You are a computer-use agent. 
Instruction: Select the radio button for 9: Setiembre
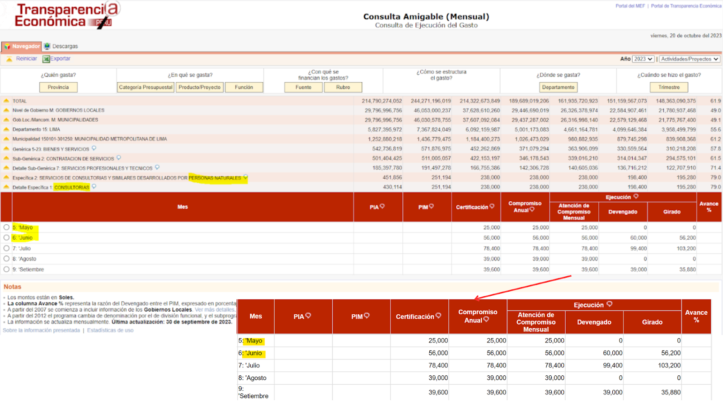click(x=6, y=269)
